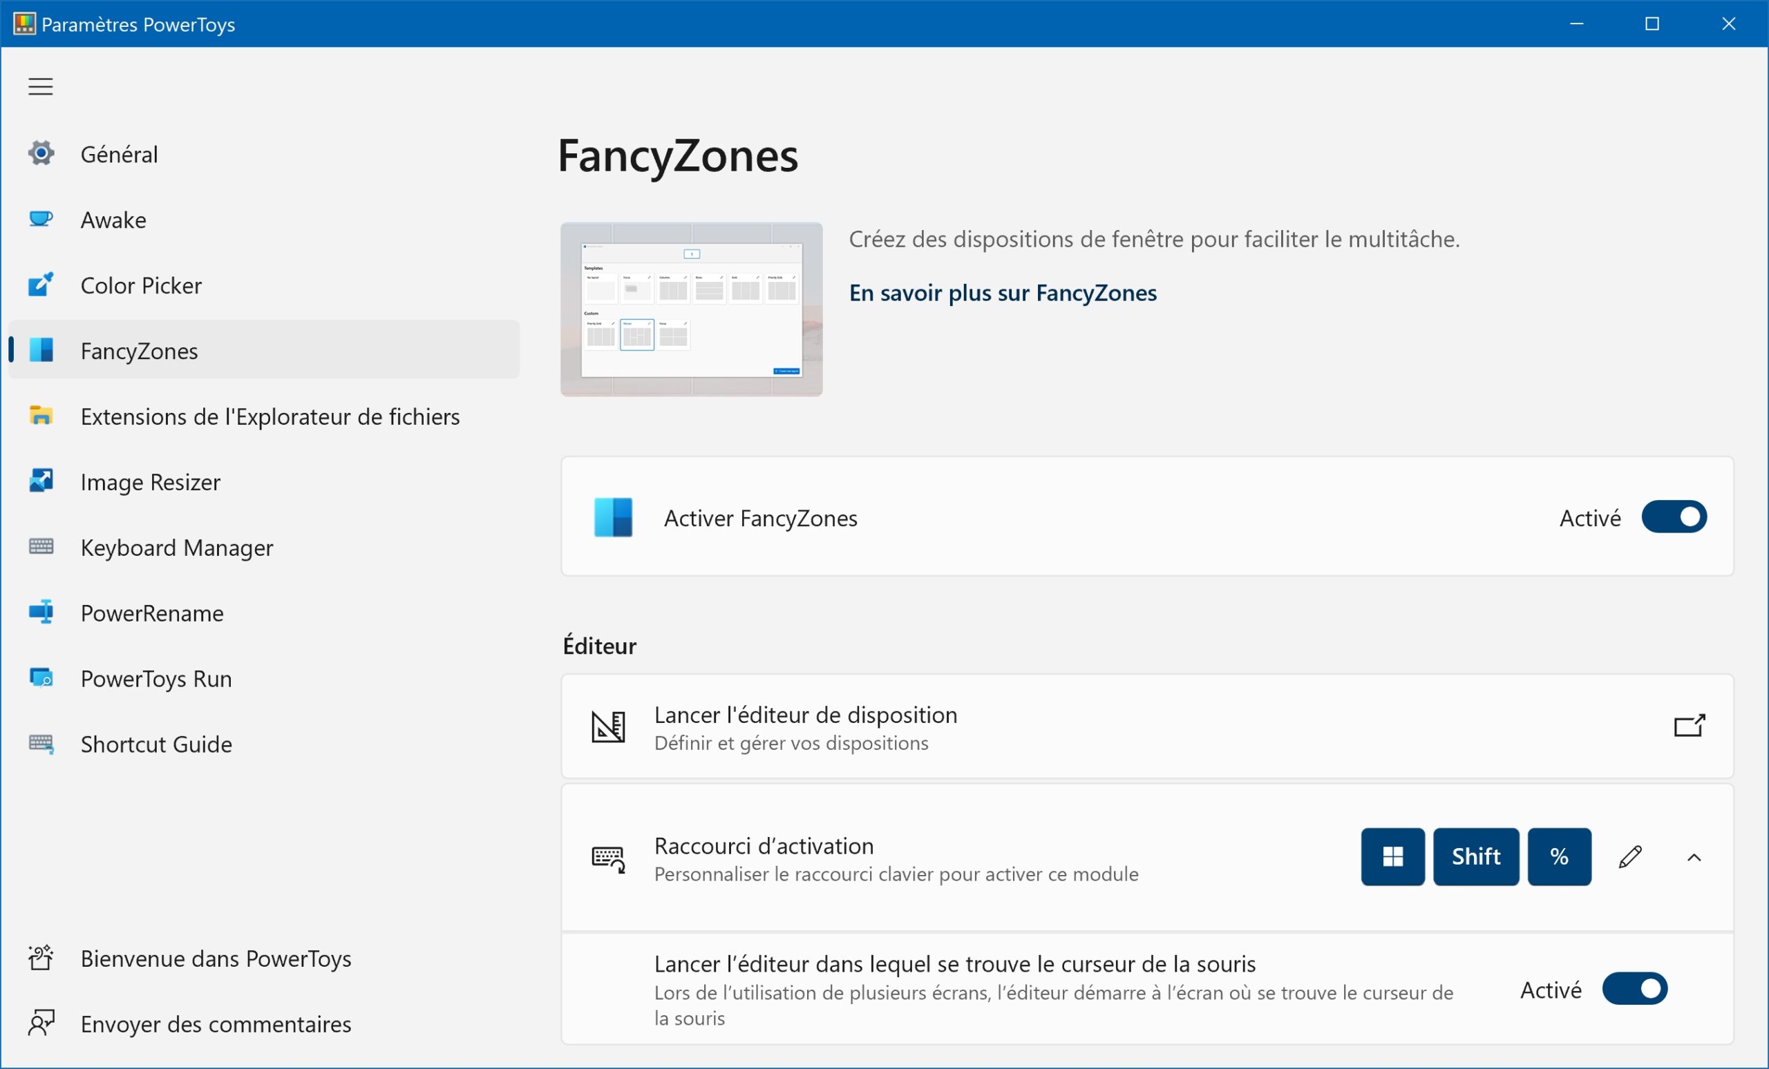Click the File Explorer extensions folder icon
Image resolution: width=1769 pixels, height=1069 pixels.
click(41, 416)
